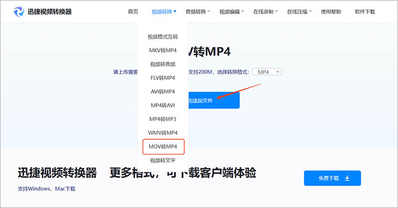Open the 软件下载 navigation link

click(x=365, y=12)
